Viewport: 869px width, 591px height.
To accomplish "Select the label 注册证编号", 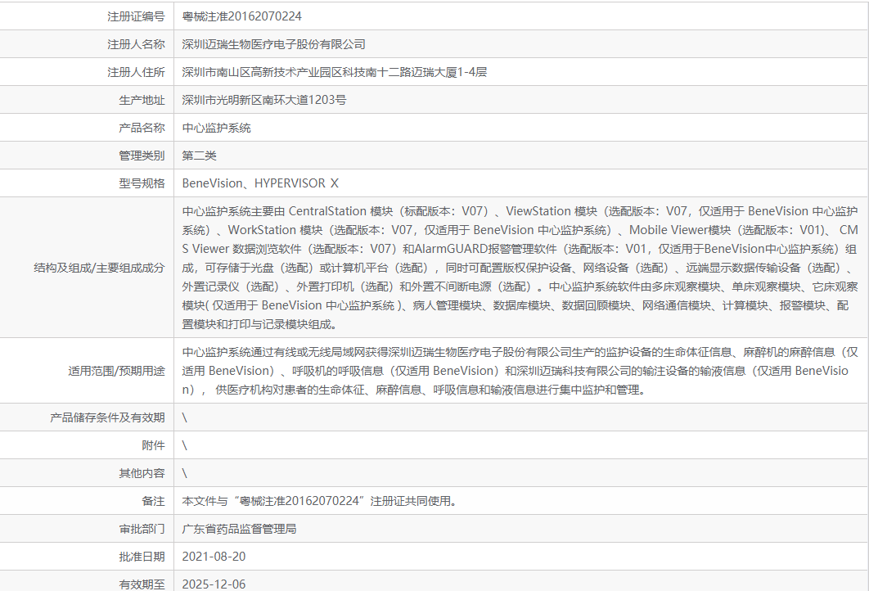I will 136,16.
